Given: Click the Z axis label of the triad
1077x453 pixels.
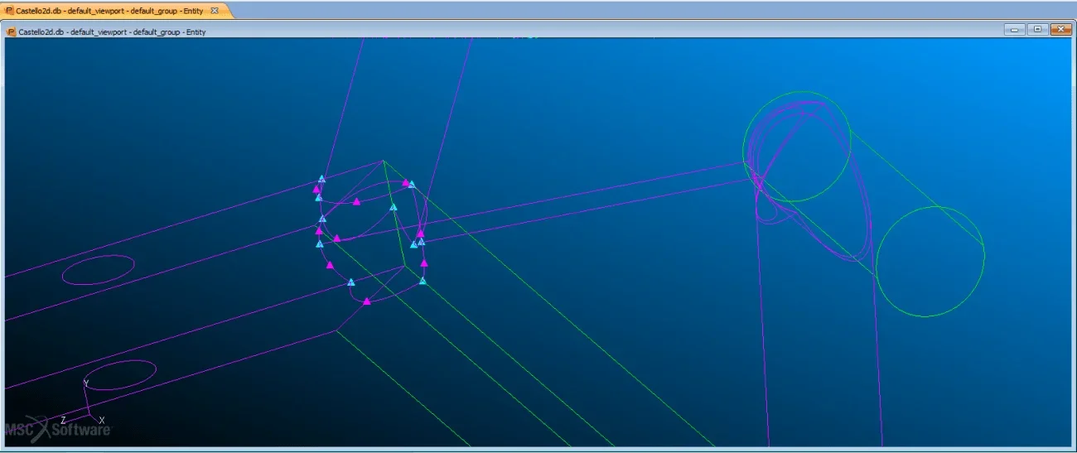Looking at the screenshot, I should (63, 421).
